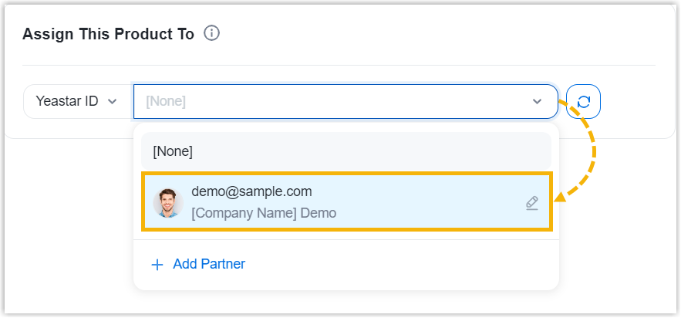Click the partner's avatar photo
The height and width of the screenshot is (318, 681).
point(167,202)
